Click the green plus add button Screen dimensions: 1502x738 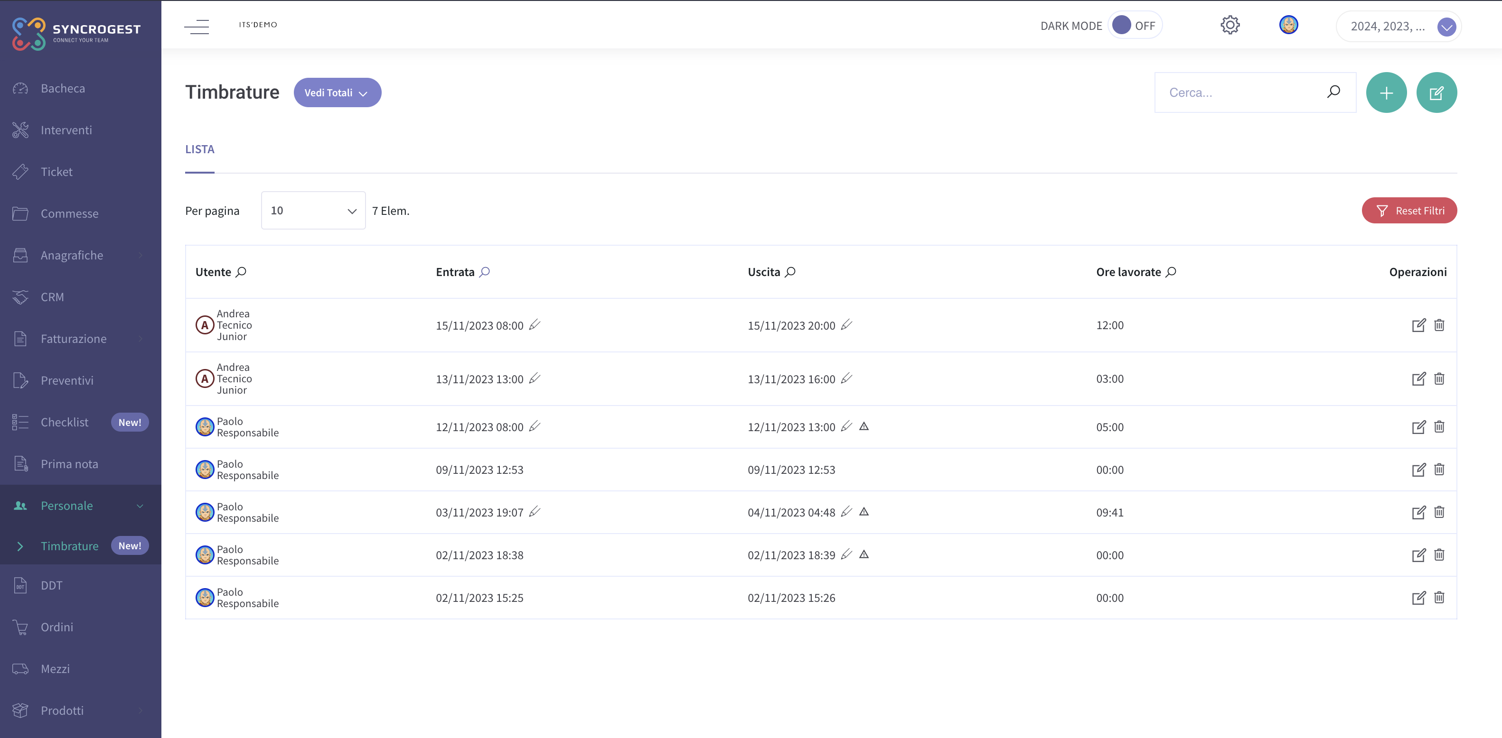pos(1386,92)
